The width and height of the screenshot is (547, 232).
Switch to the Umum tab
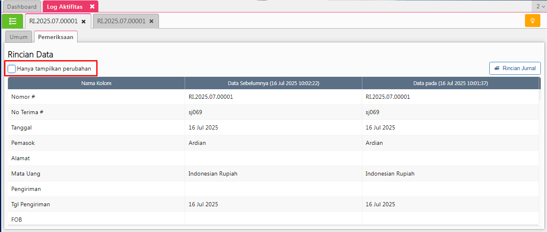click(19, 37)
